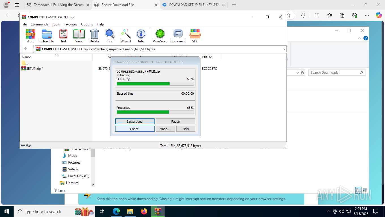Click the Delete trash can icon
This screenshot has width=385, height=217.
[x=95, y=36]
